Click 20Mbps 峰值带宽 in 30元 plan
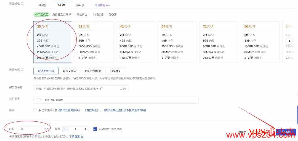The height and width of the screenshot is (141, 298). click(48, 52)
